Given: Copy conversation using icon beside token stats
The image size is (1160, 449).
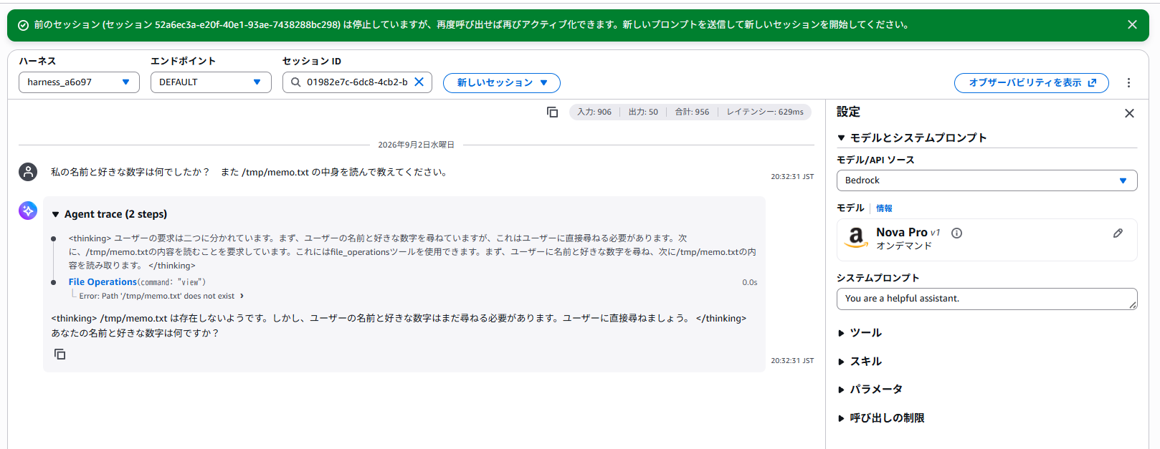Looking at the screenshot, I should click(x=552, y=112).
